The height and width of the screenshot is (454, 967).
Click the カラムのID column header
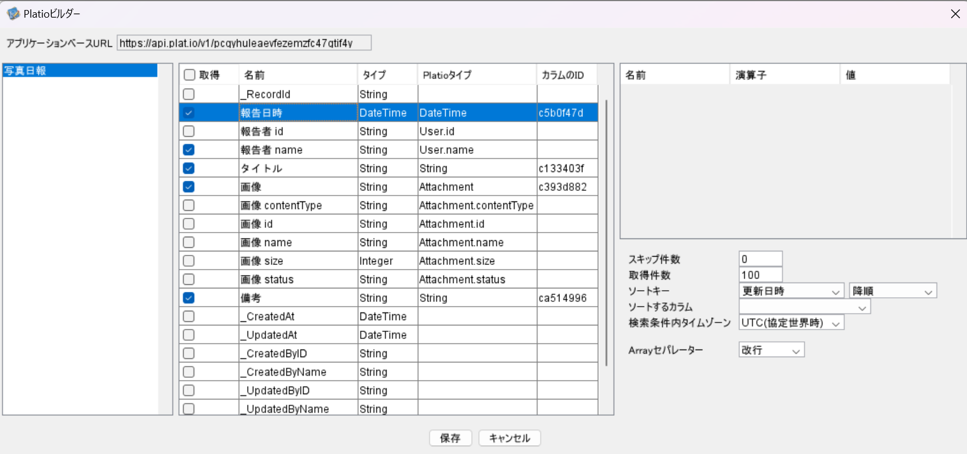click(x=567, y=75)
